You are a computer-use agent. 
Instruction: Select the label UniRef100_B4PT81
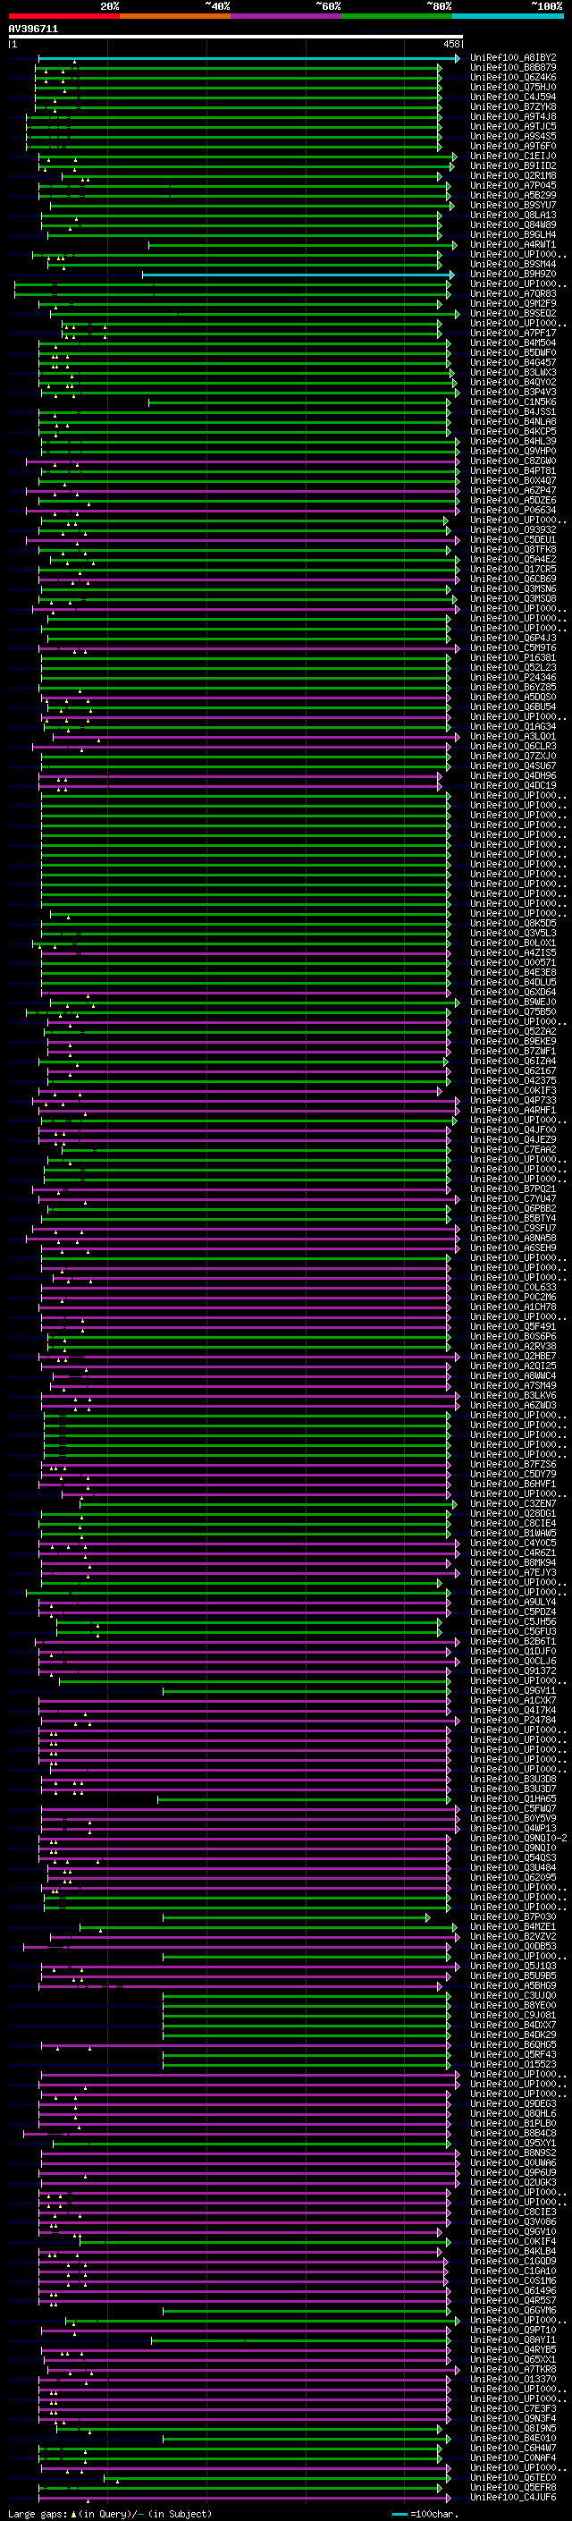click(x=513, y=470)
